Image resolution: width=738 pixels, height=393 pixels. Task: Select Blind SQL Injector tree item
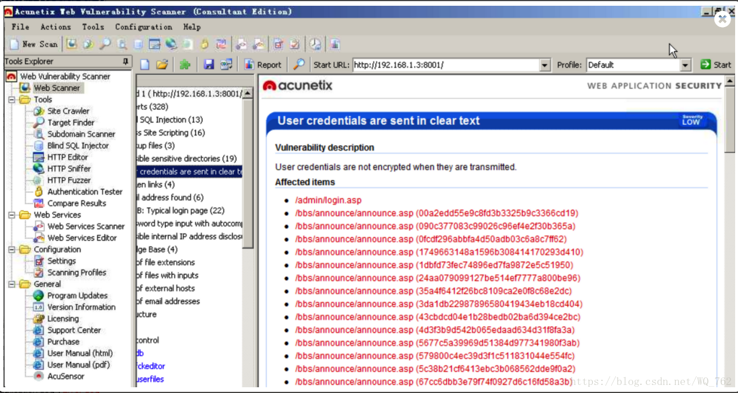pos(78,145)
